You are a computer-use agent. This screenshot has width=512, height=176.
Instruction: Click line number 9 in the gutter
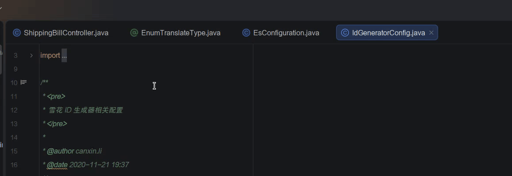[x=16, y=69]
